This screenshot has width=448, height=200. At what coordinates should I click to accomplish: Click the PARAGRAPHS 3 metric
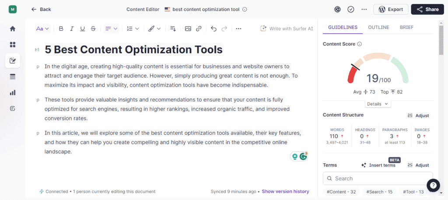395,136
